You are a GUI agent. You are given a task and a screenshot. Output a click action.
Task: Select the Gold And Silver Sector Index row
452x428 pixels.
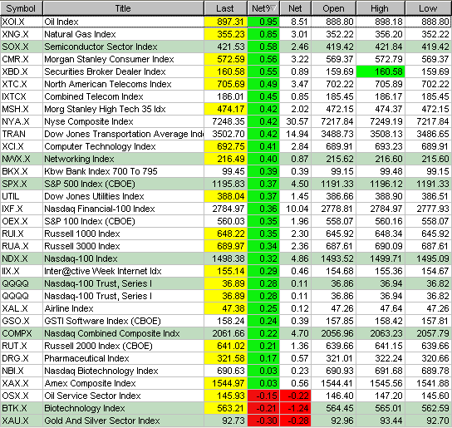click(x=226, y=421)
